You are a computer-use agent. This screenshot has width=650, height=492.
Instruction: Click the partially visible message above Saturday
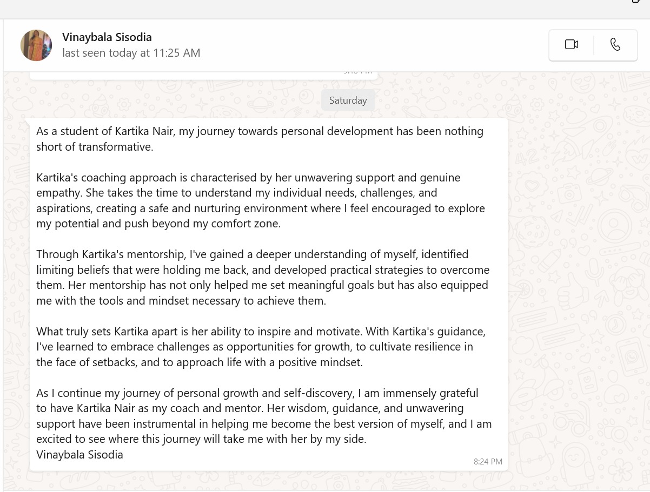(x=203, y=75)
